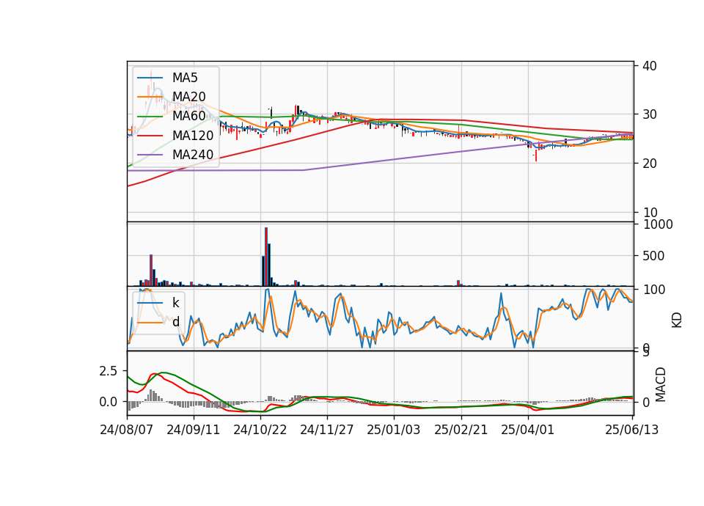This screenshot has width=704, height=506.
Task: Click the MA240 legend label
Action: pos(193,155)
